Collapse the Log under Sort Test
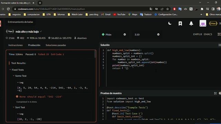The height and width of the screenshot is (124, 221). [x=18, y=114]
